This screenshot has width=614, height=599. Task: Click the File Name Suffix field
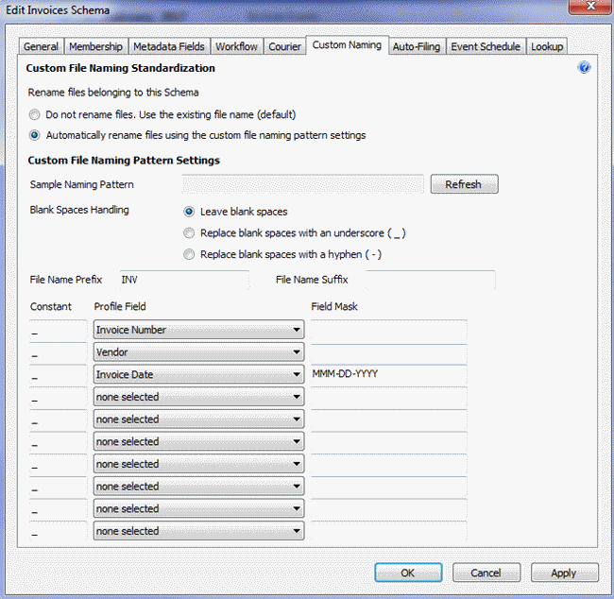431,280
